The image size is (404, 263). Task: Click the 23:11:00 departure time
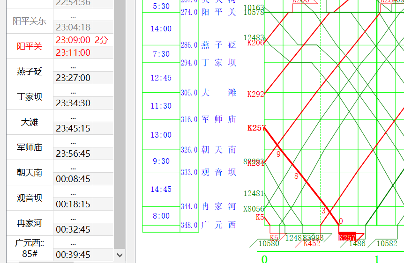(73, 52)
